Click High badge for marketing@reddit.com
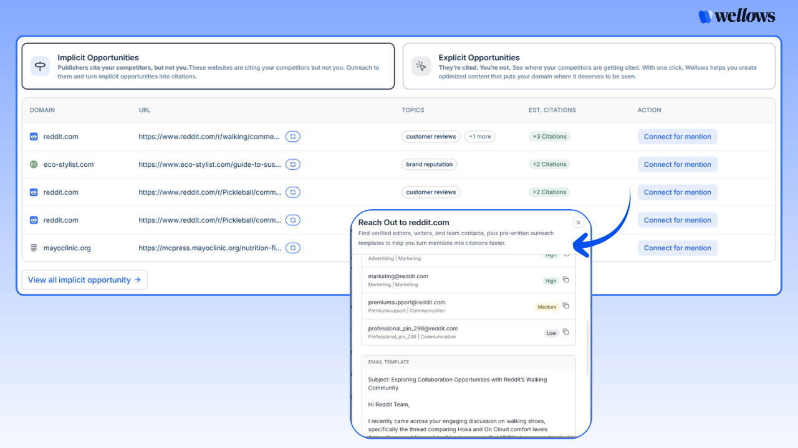The width and height of the screenshot is (798, 448). click(550, 281)
